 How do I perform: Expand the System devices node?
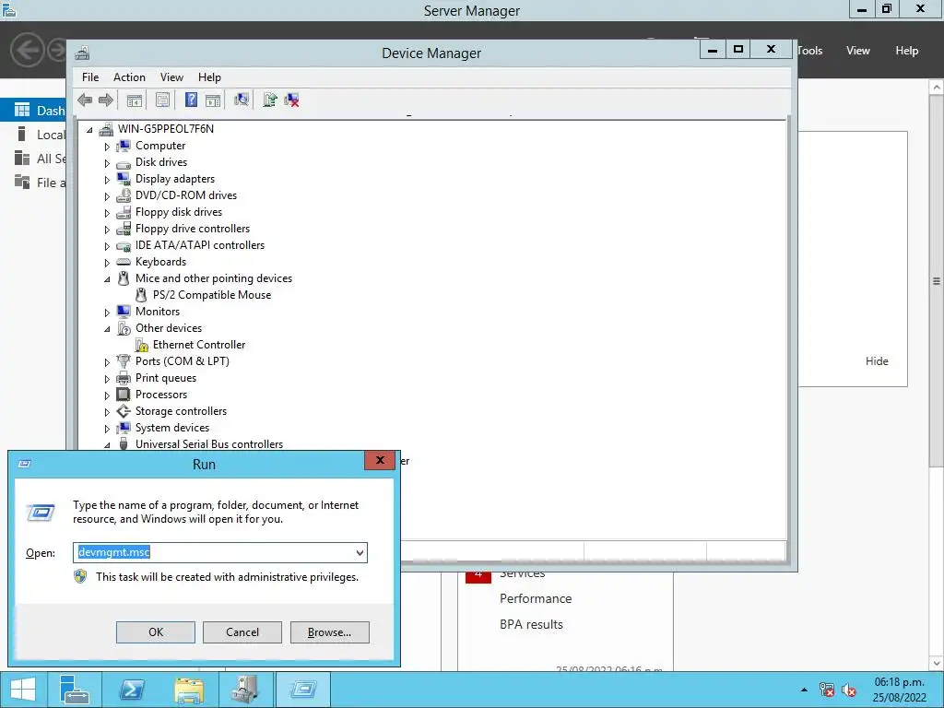pyautogui.click(x=107, y=429)
